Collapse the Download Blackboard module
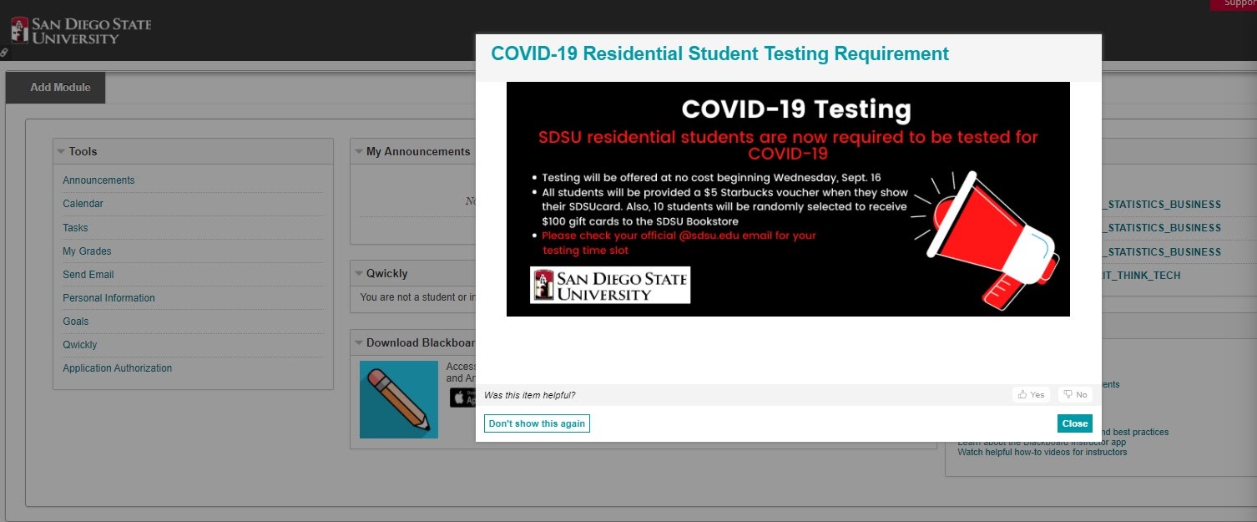The width and height of the screenshot is (1257, 522). coord(359,342)
